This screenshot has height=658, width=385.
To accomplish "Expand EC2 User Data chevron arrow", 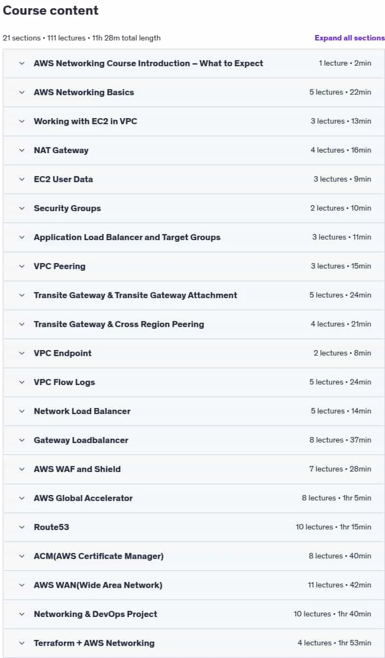I will pyautogui.click(x=22, y=179).
